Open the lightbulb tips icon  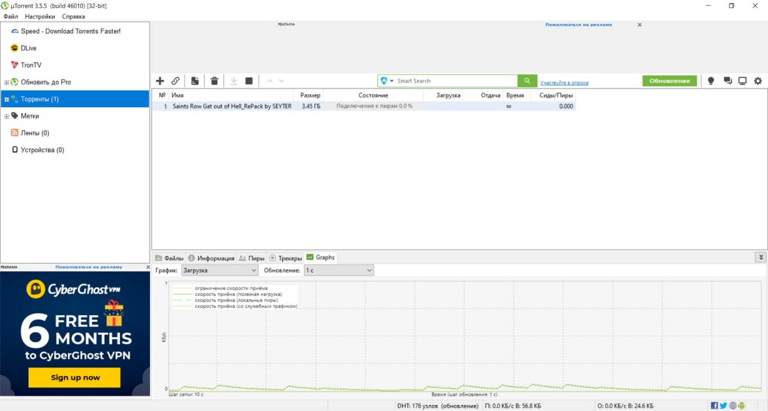coord(711,81)
